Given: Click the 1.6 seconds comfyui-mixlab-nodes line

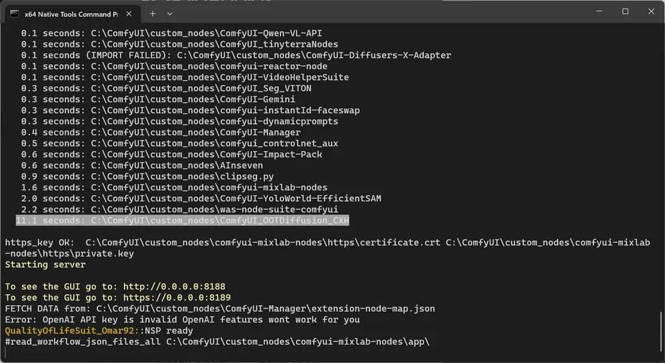Looking at the screenshot, I should (174, 187).
